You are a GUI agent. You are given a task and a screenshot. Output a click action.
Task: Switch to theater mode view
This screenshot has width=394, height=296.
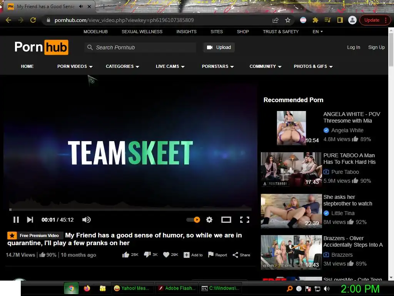tap(226, 220)
